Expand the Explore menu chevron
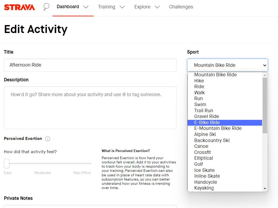 (157, 7)
